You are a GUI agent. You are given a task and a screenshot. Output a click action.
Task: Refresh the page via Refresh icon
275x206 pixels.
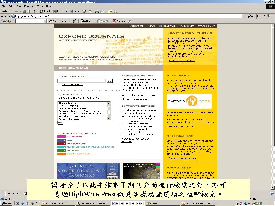(30, 11)
